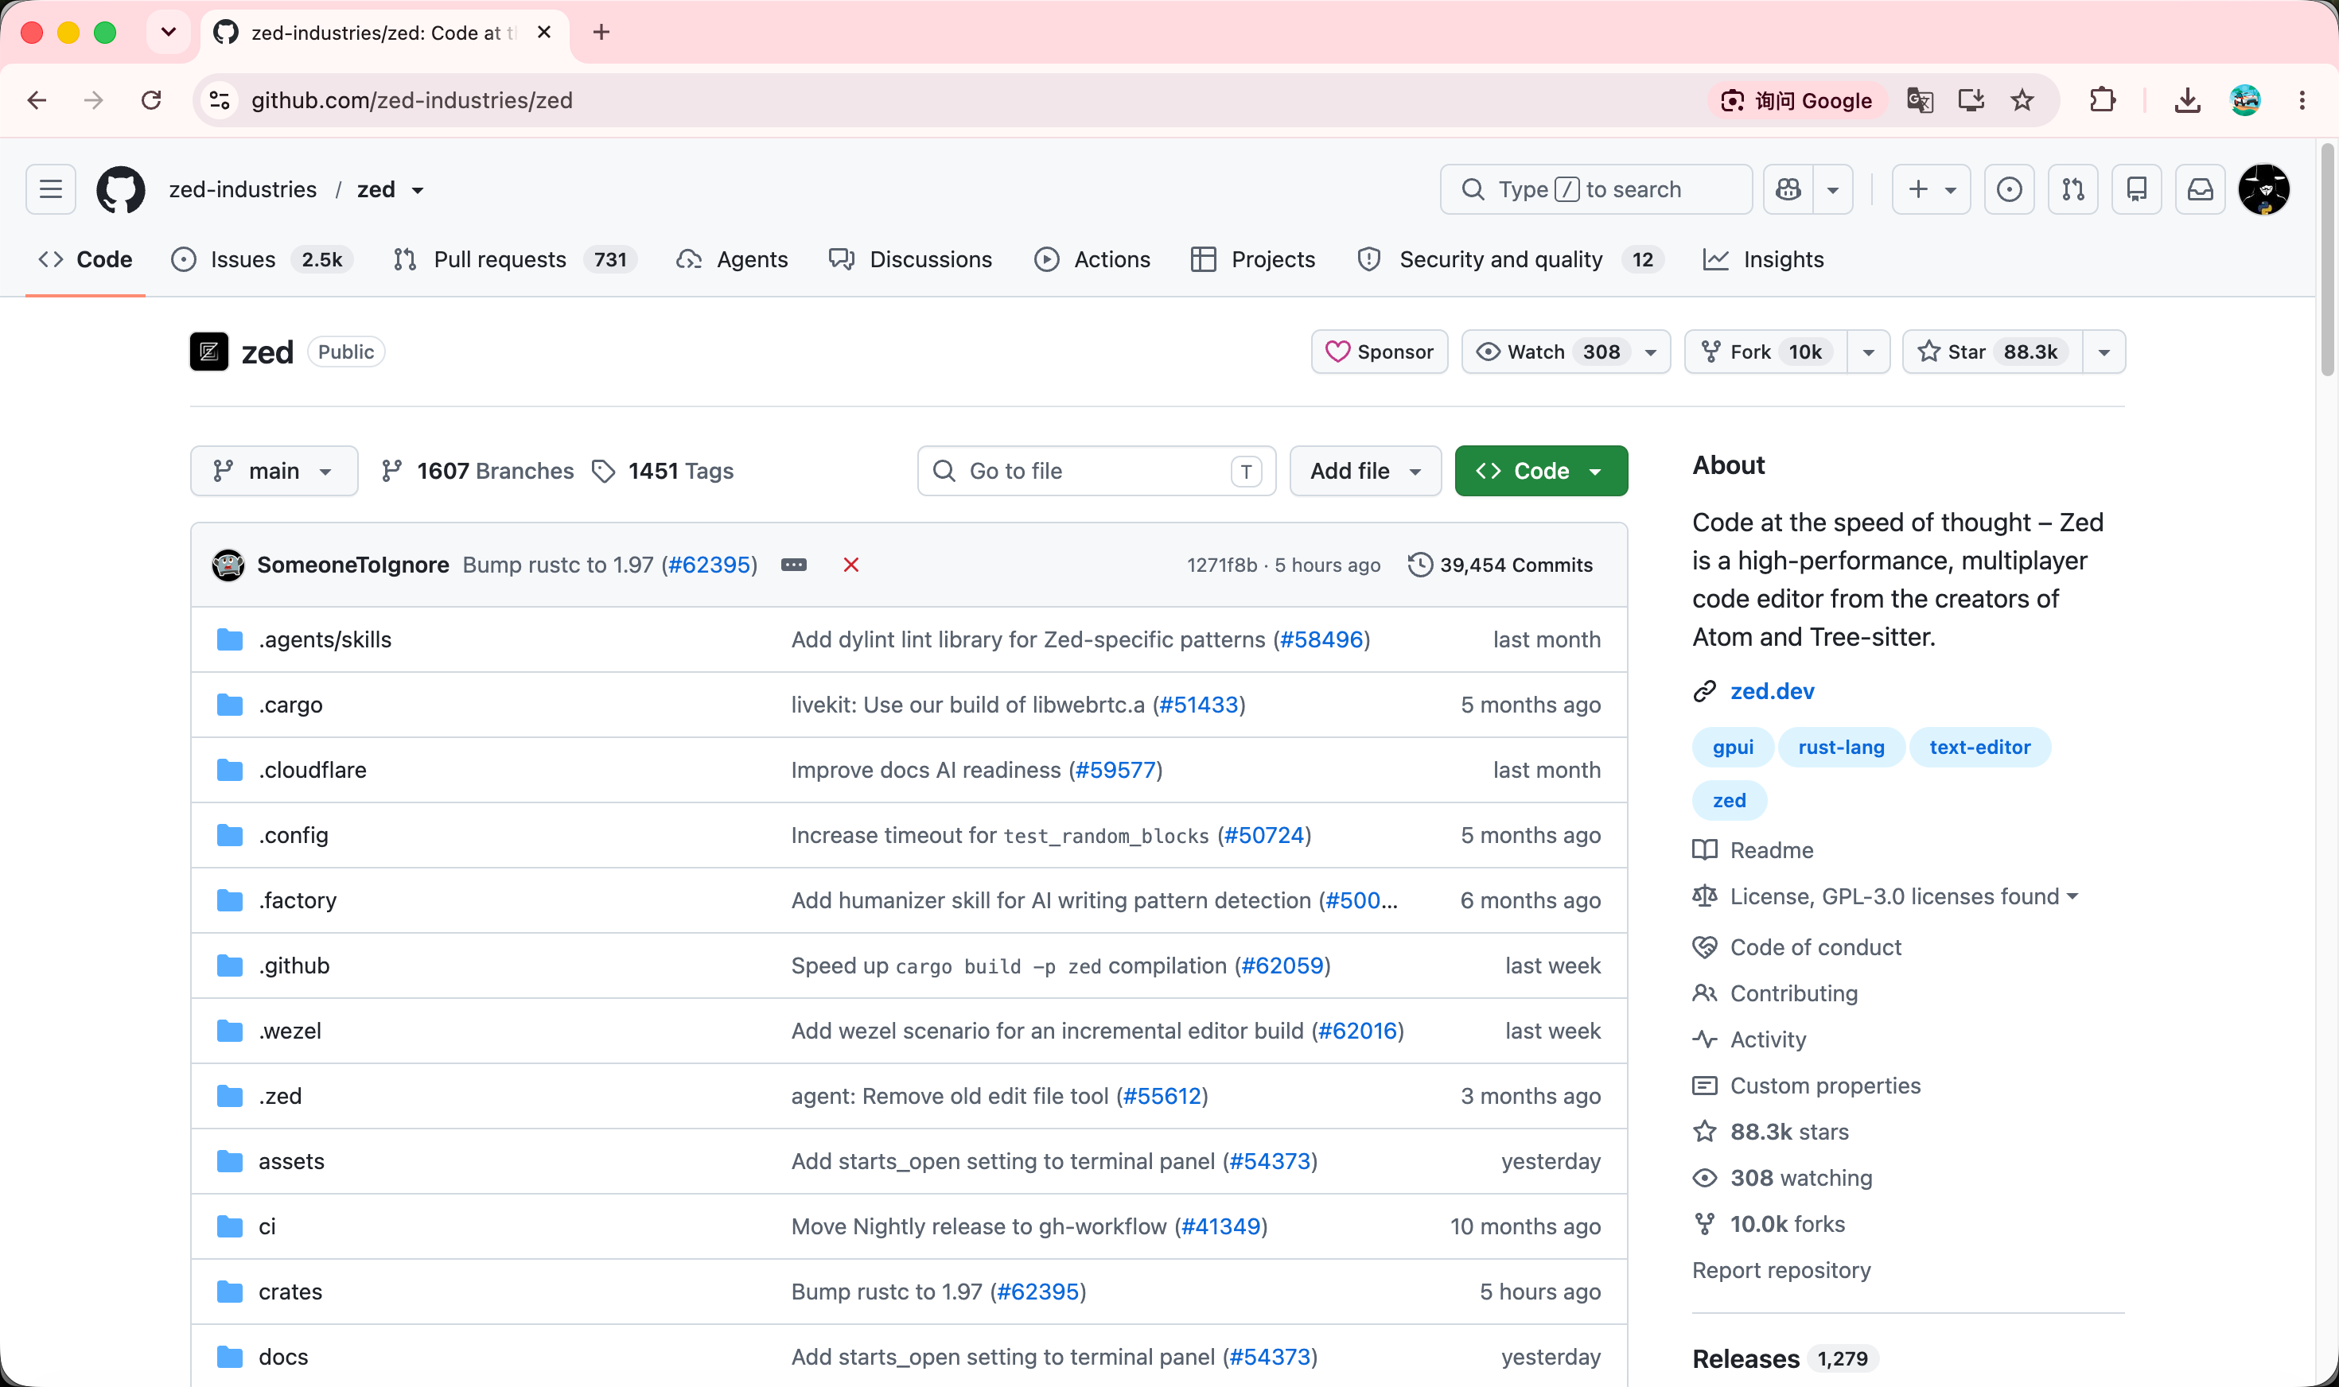Open the GitHub global navigation hamburger menu

click(x=50, y=190)
